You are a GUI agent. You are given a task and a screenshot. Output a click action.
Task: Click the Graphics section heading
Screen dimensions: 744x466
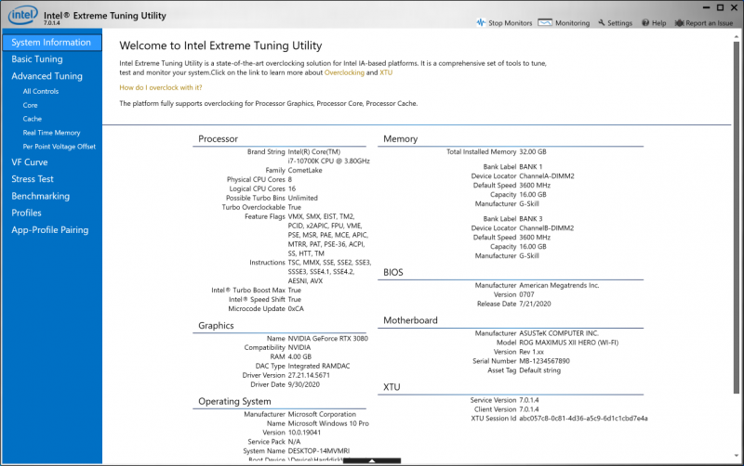click(216, 325)
